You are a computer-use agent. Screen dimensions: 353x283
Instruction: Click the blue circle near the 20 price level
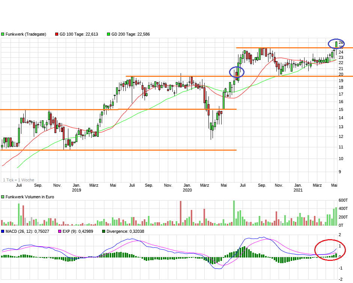[x=237, y=72]
